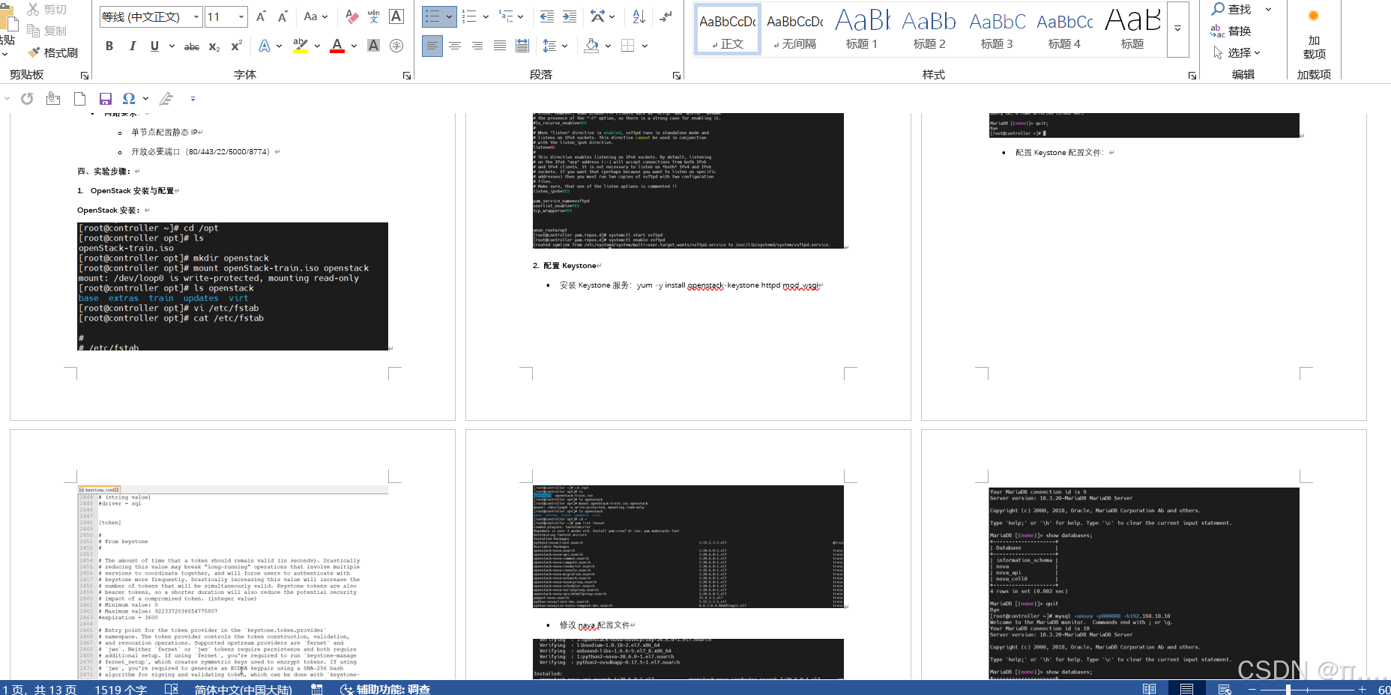1391x695 pixels.
Task: Click the Cut (剪切) button
Action: coord(46,10)
